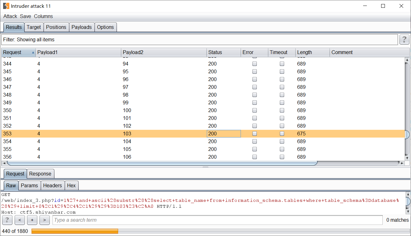This screenshot has height=236, width=411.
Task: Click the horizontal scrollbar thumb in results table
Action: click(x=162, y=163)
